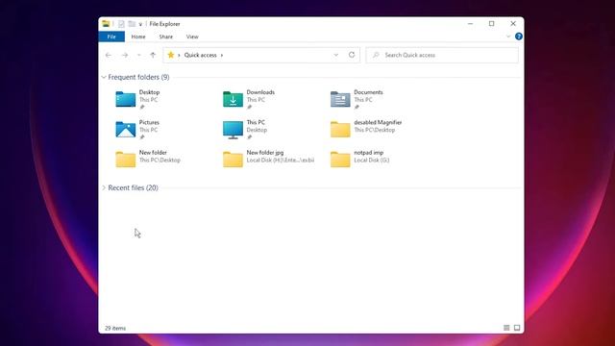615x346 pixels.
Task: Open the Desktop folder icon
Action: (126, 99)
